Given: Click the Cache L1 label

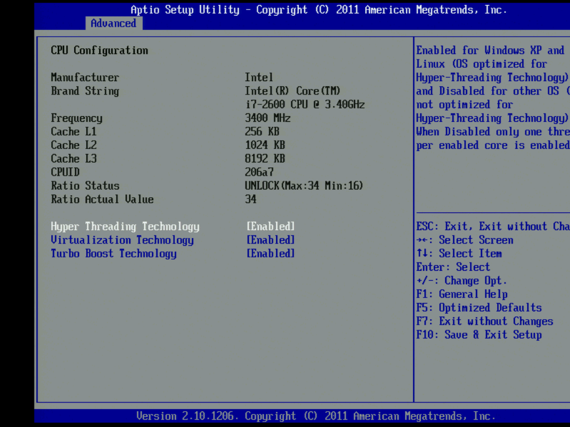Looking at the screenshot, I should [74, 131].
